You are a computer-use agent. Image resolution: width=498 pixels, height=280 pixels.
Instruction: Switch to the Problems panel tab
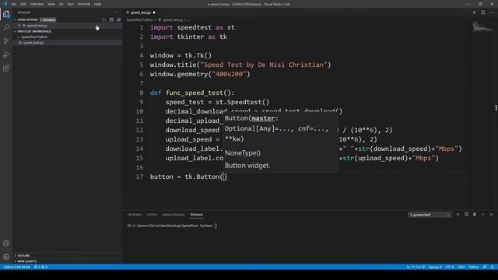pyautogui.click(x=135, y=215)
